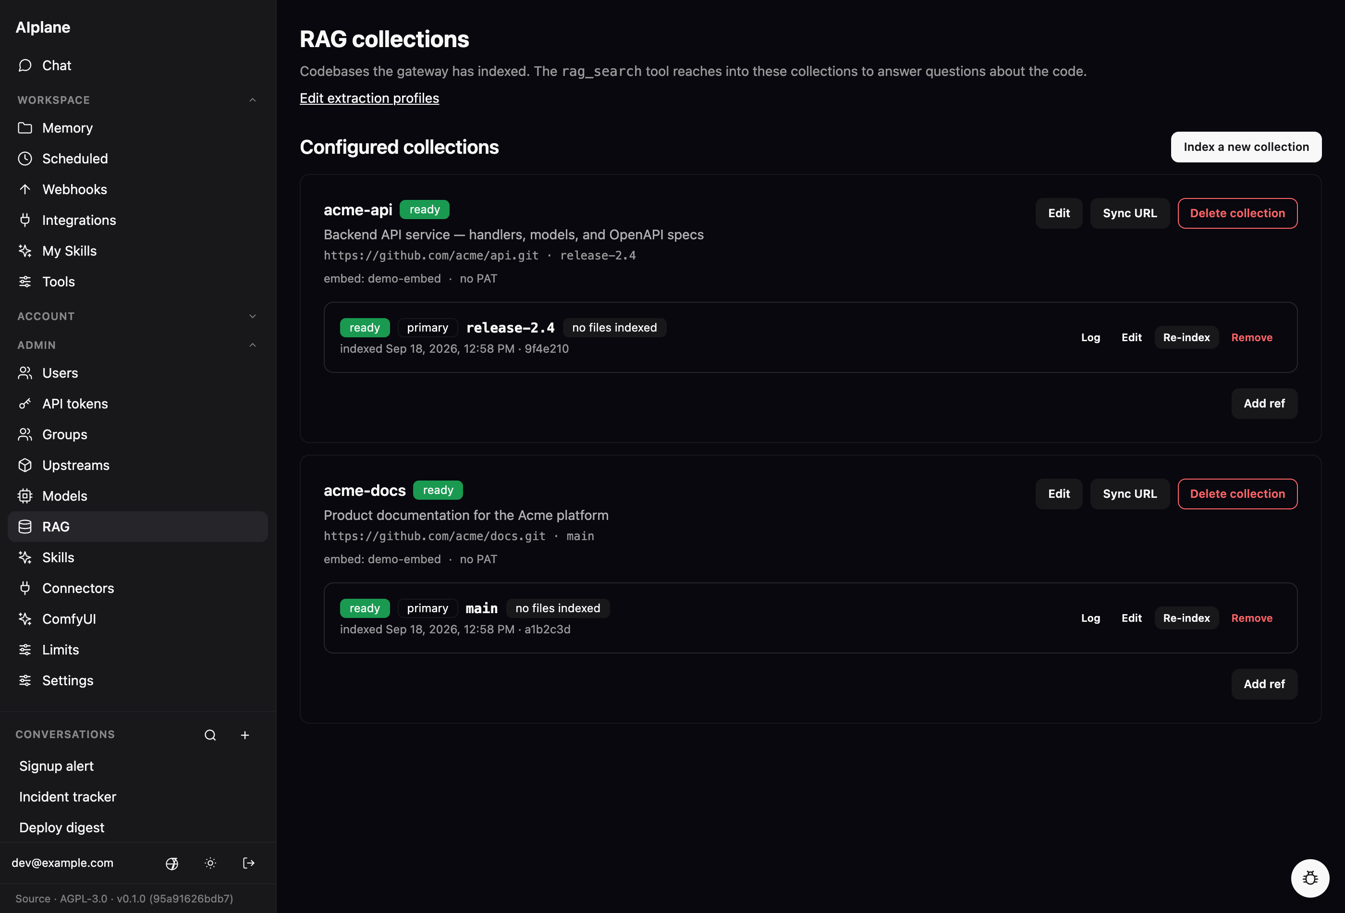Edit the release-2.4 ref
Image resolution: width=1345 pixels, height=913 pixels.
point(1131,337)
